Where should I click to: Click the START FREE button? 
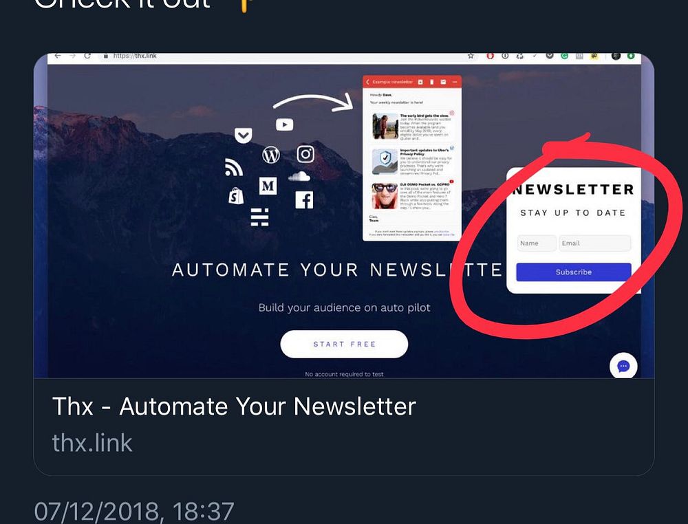click(344, 345)
